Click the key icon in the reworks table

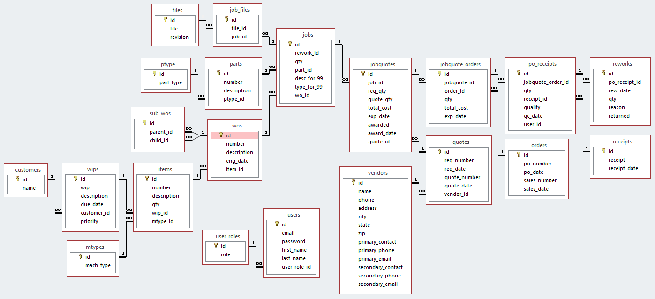[x=603, y=73]
